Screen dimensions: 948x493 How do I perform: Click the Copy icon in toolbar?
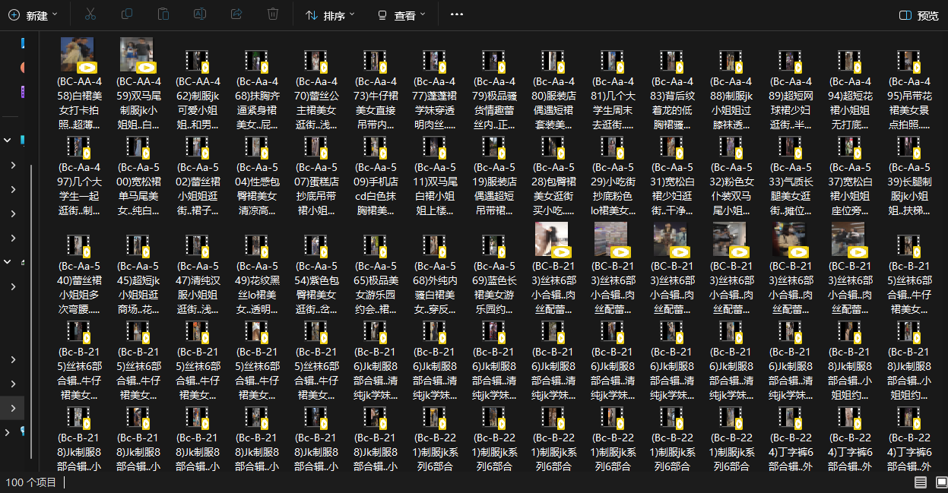(127, 14)
